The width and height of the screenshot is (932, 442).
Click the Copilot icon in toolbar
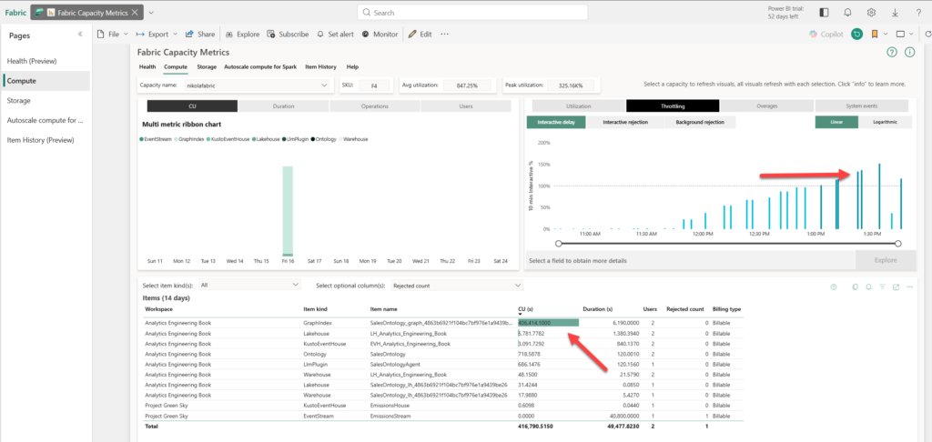pos(826,34)
